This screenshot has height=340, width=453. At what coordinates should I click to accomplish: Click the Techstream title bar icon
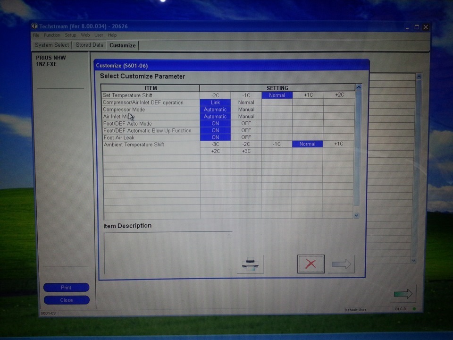click(x=34, y=26)
